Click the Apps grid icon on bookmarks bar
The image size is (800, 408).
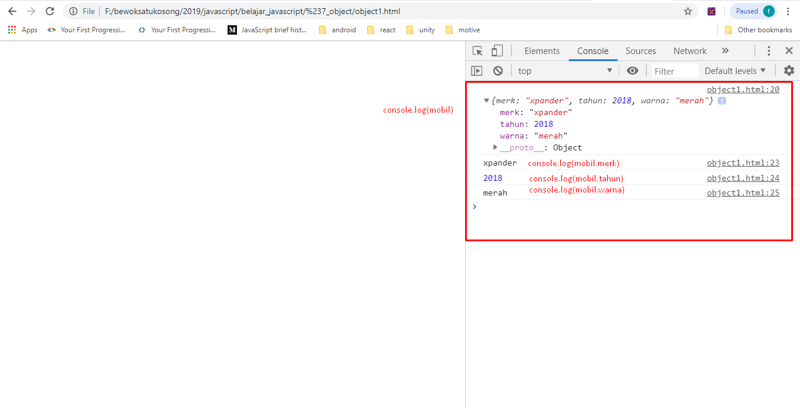pyautogui.click(x=12, y=29)
